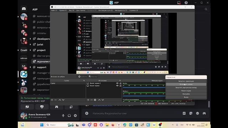Click the plus attachment icon in message box
The width and height of the screenshot is (228, 128).
pos(87,113)
